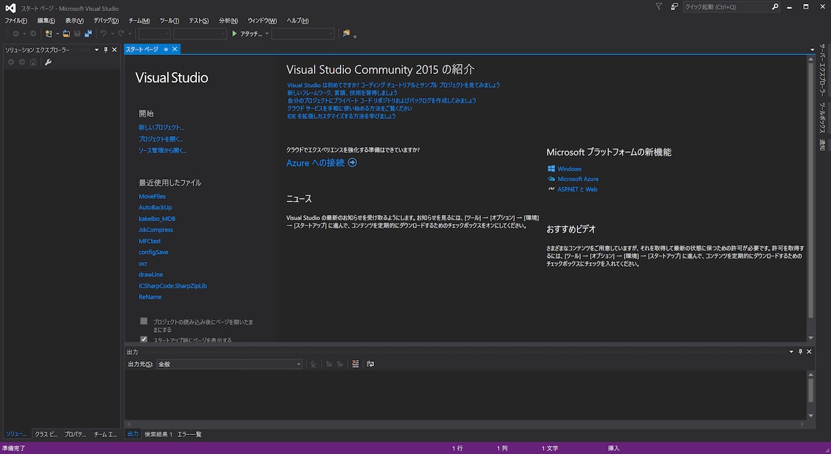Click Go to Next Message output icon

(340, 364)
